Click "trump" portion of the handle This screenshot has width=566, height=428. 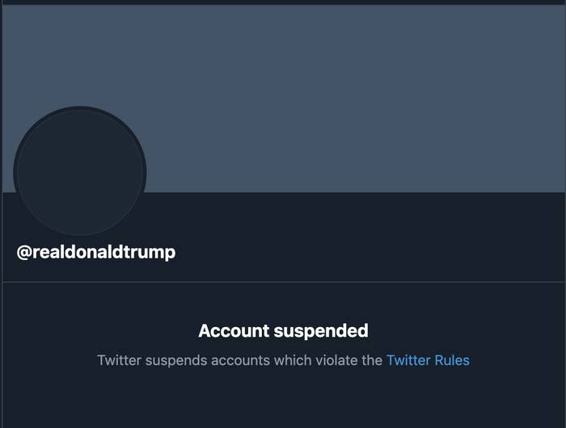point(150,253)
